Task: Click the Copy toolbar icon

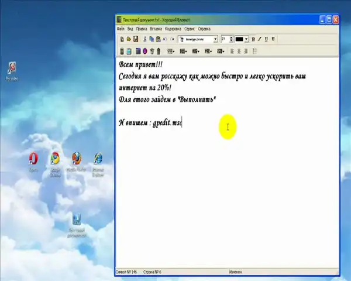Action: click(x=152, y=39)
